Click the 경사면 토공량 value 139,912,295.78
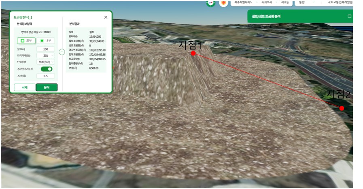Image resolution: width=363 pixels, height=189 pixels. 97,50
